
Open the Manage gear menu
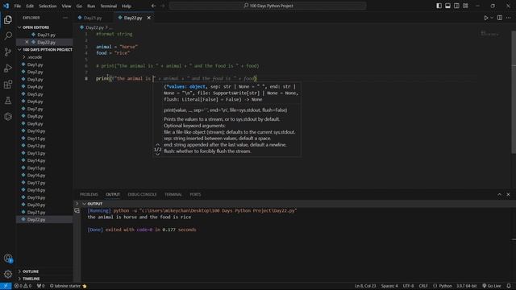(x=8, y=274)
